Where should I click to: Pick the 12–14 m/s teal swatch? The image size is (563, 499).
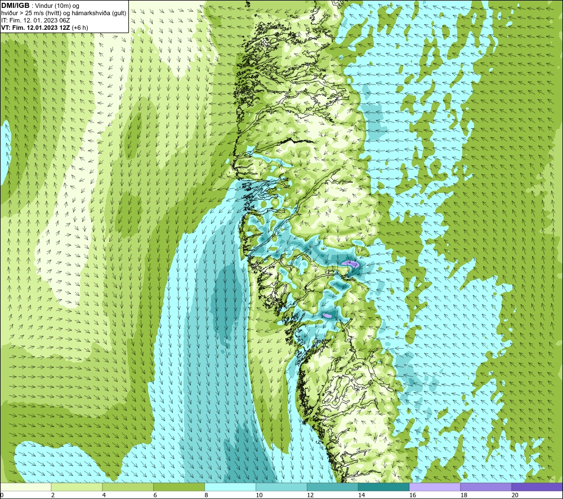pyautogui.click(x=333, y=487)
